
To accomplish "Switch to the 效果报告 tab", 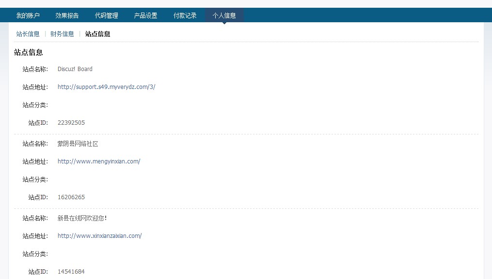I will click(67, 15).
